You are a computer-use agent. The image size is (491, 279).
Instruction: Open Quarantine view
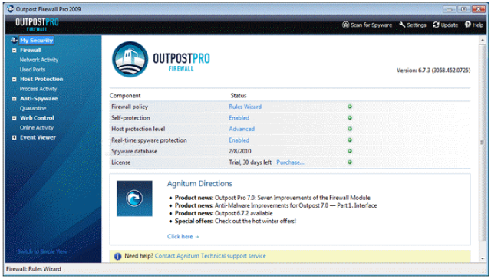(33, 108)
